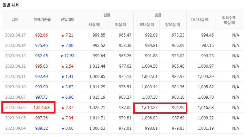Click the 992.49 base rate value
Viewport: 248px width, 137px height.
41,77
